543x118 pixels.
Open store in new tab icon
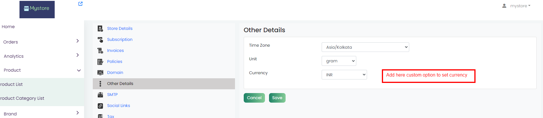point(81,4)
